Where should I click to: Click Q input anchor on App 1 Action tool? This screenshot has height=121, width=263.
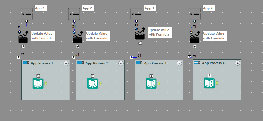click(x=19, y=32)
